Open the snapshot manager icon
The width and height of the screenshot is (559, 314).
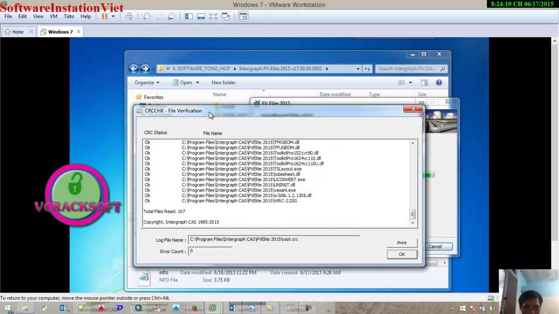(x=171, y=16)
